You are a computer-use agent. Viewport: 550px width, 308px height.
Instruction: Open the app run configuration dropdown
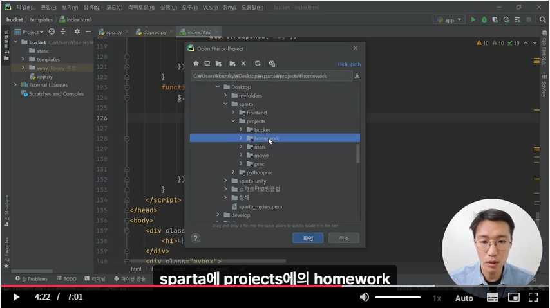point(449,20)
